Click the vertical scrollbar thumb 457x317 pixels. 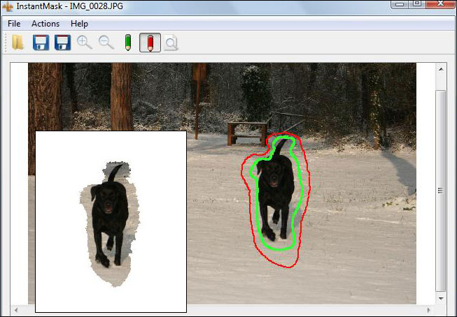click(x=440, y=190)
